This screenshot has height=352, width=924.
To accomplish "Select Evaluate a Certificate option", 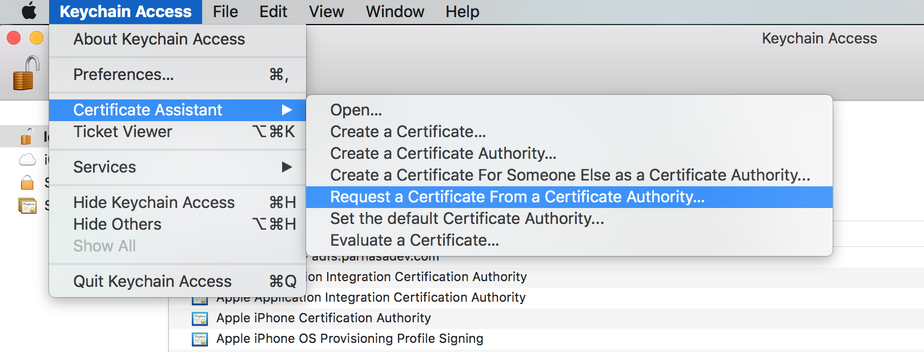I will point(414,241).
